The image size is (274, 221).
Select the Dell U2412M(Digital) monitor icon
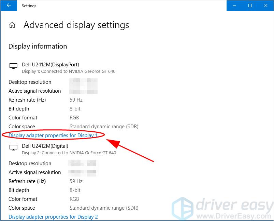click(13, 146)
